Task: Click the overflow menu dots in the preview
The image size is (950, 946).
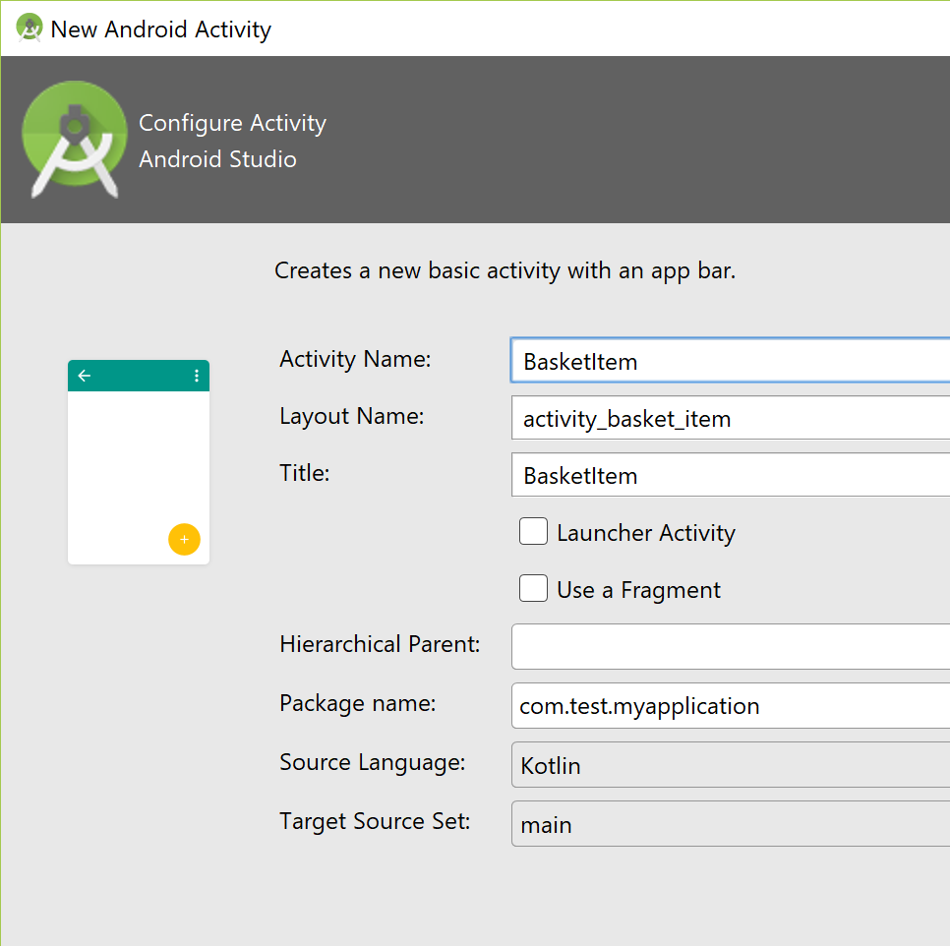Action: click(197, 376)
